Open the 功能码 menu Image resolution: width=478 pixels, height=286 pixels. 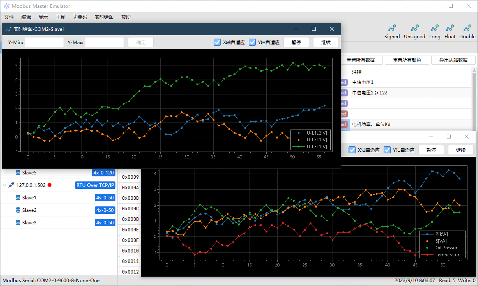[x=80, y=17]
